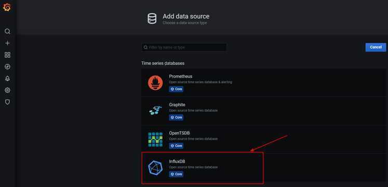Click the Core badge under Prometheus
Viewport: 388px width, 187px height.
tap(176, 89)
